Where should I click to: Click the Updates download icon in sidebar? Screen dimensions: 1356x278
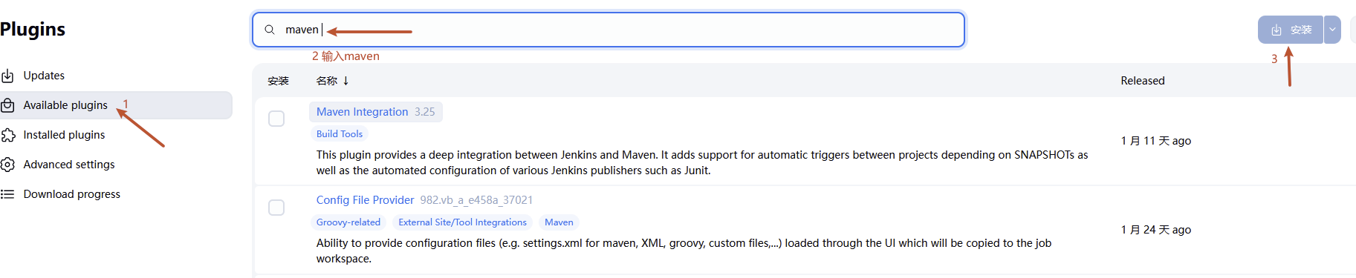pyautogui.click(x=7, y=76)
